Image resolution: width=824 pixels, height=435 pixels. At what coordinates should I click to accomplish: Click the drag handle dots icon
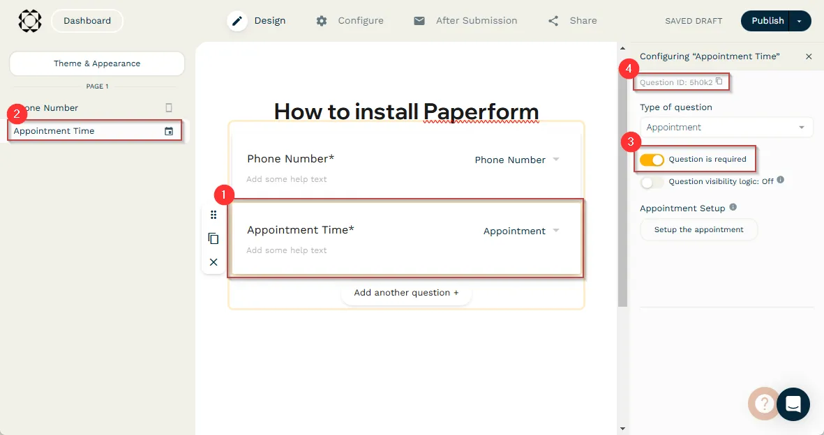click(x=214, y=215)
